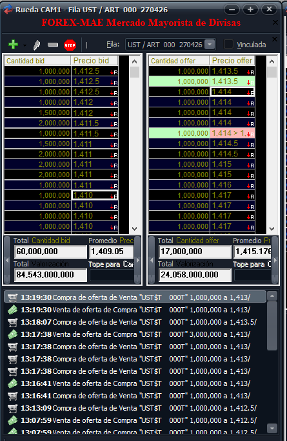This screenshot has height=441, width=287.
Task: Select the highlighted bid price cell 1,410
Action: tap(95, 195)
